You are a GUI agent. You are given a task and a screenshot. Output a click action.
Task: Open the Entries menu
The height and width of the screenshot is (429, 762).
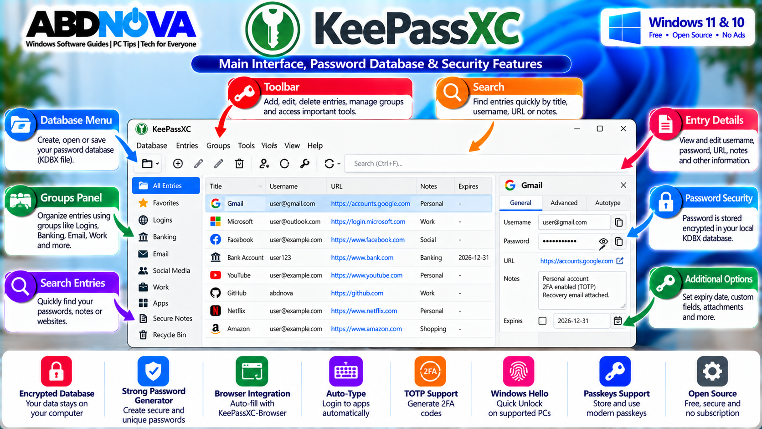pos(187,145)
